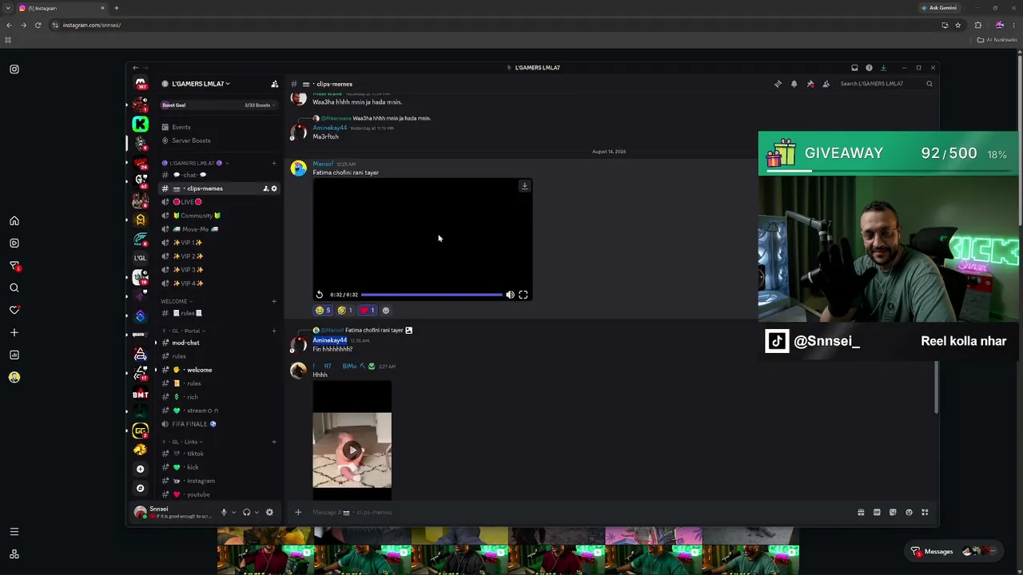Screen dimensions: 1023x575
Task: Seek in the video progress bar
Action: (x=432, y=295)
